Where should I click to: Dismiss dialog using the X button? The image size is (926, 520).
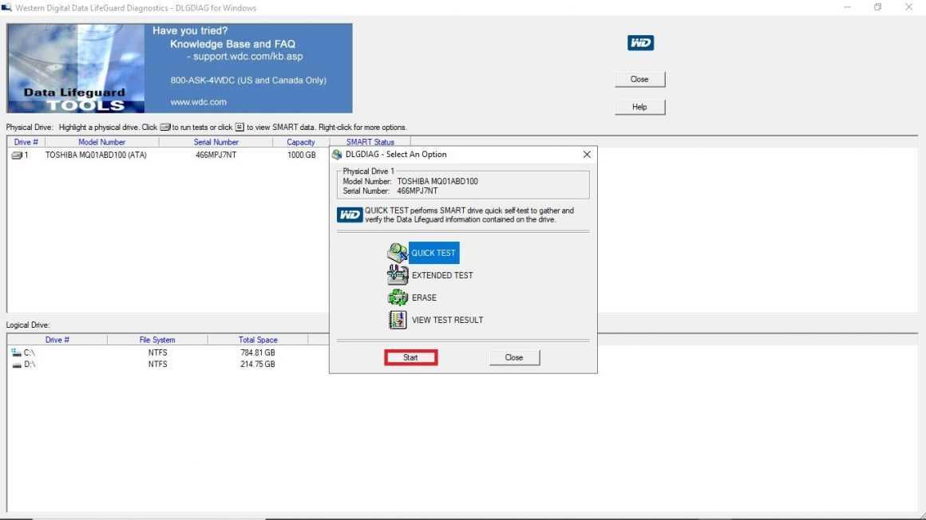pyautogui.click(x=587, y=154)
